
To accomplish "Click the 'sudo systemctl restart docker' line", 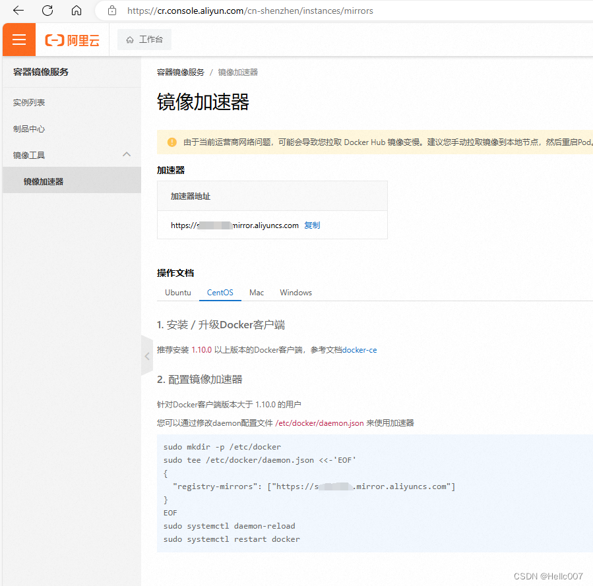I will [232, 539].
